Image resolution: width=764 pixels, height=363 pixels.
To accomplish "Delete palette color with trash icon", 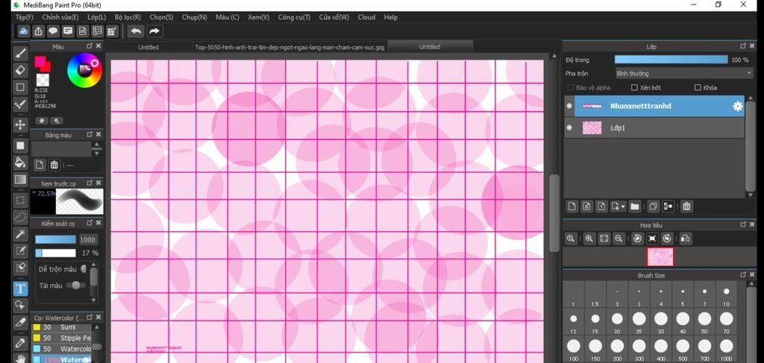I will pos(54,165).
